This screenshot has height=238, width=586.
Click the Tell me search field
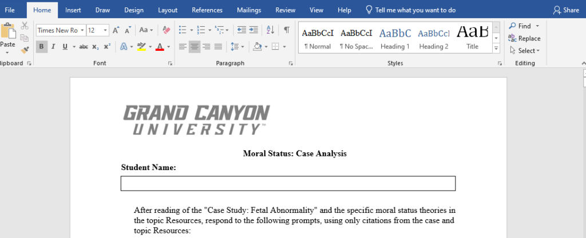(415, 10)
